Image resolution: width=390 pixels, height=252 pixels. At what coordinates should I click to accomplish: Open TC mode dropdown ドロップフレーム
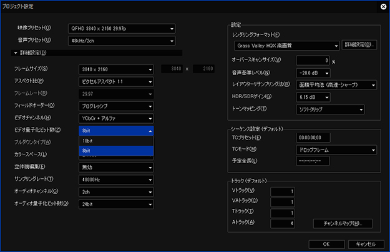336,150
